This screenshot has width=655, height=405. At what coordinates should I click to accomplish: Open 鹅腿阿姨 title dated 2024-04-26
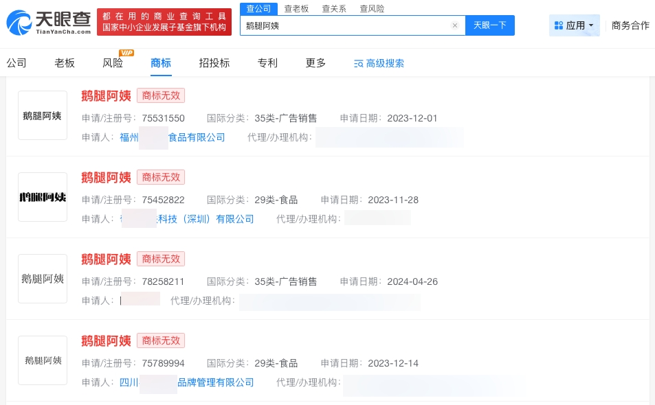coord(106,259)
